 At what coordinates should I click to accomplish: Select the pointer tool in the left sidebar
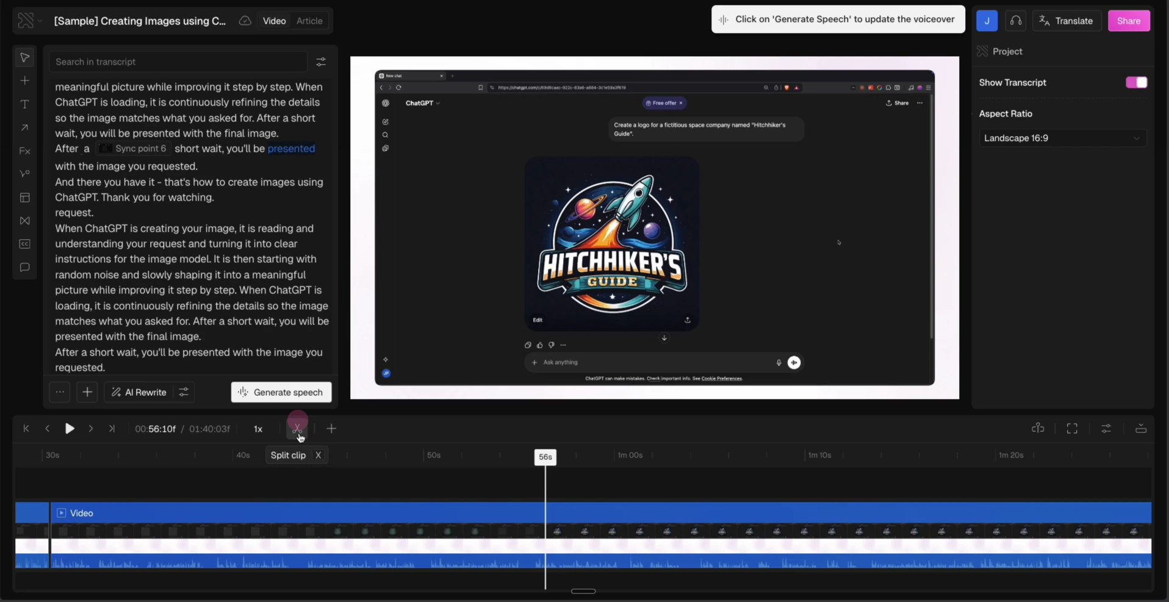(24, 57)
